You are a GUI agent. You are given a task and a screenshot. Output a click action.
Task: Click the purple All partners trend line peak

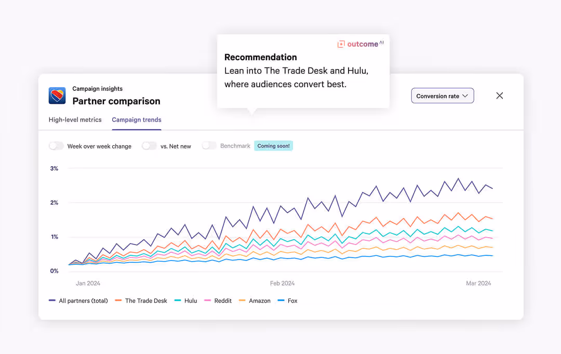tap(458, 178)
